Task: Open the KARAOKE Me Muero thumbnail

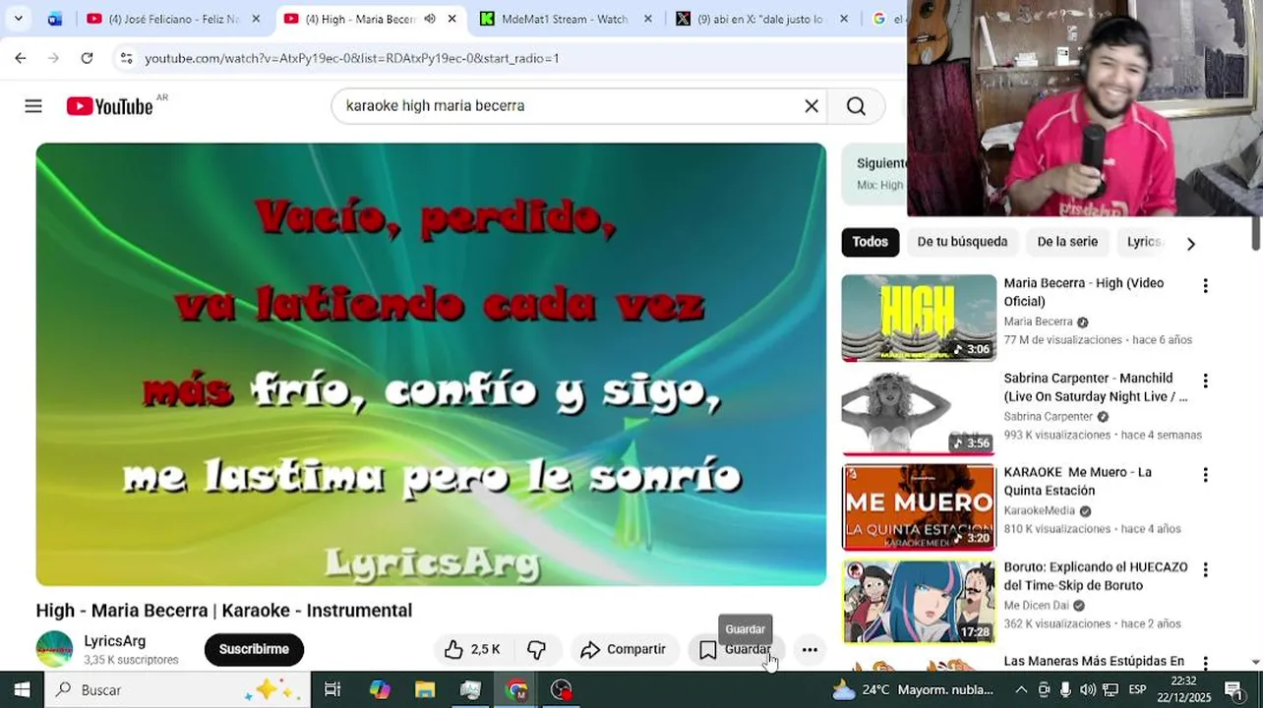Action: (x=919, y=507)
